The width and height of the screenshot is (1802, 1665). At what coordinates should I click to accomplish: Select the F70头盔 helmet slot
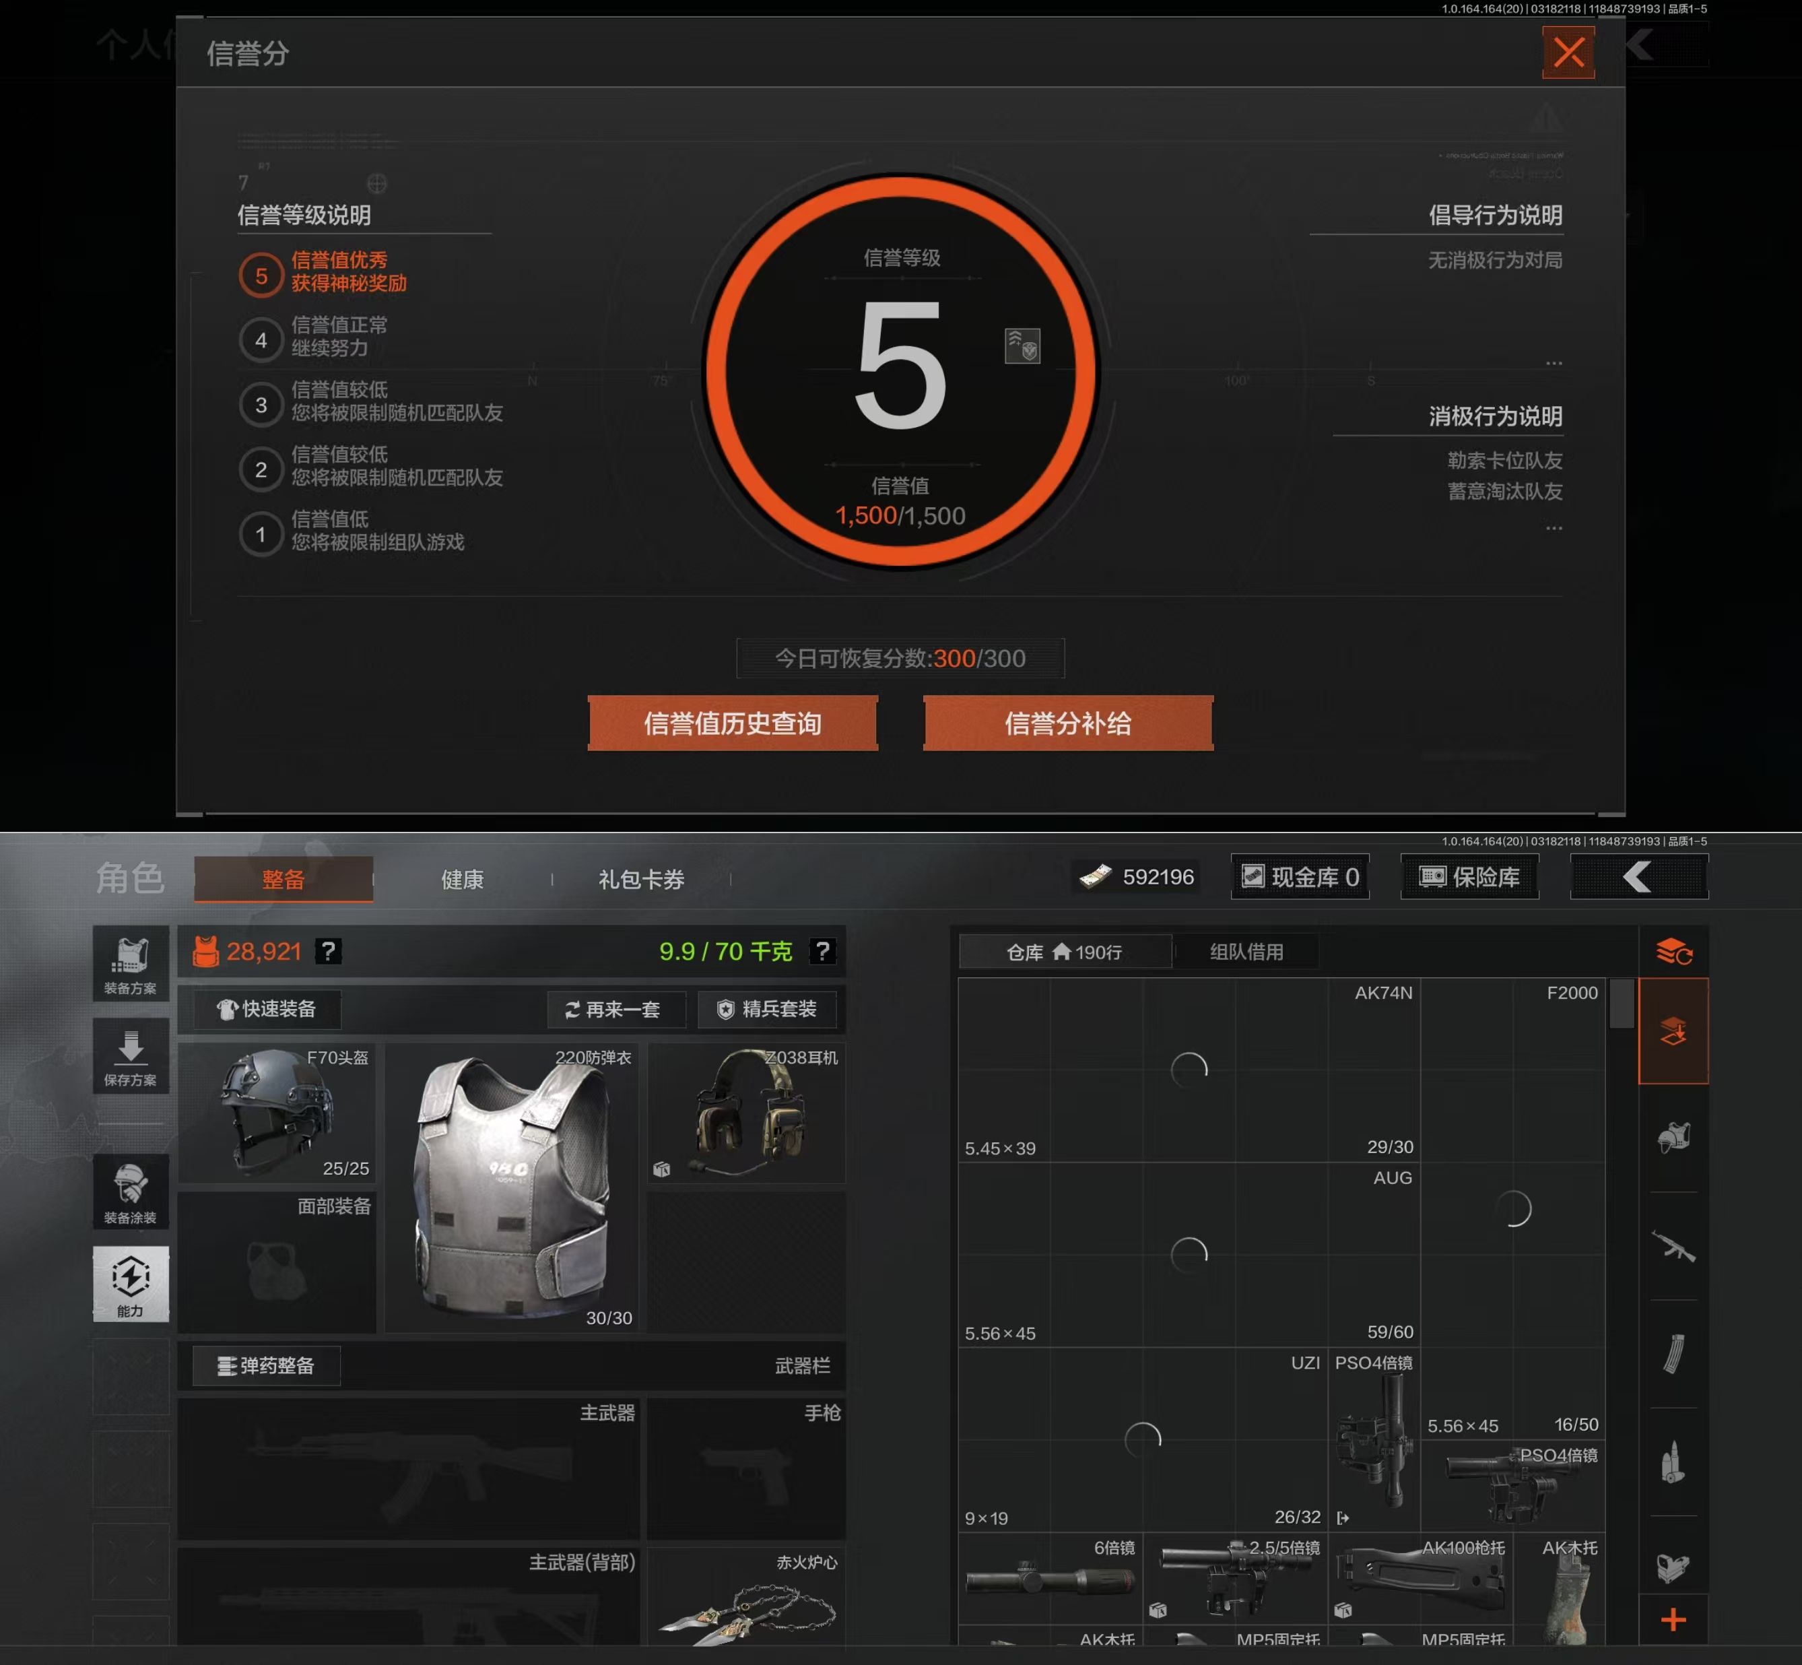pos(277,1113)
